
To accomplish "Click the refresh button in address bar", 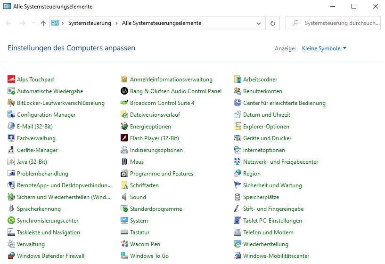I will pos(272,23).
